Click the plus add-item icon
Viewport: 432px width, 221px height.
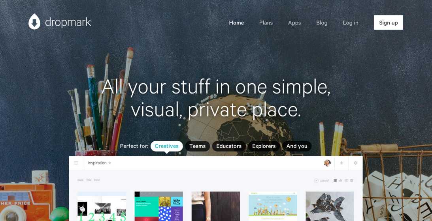341,163
